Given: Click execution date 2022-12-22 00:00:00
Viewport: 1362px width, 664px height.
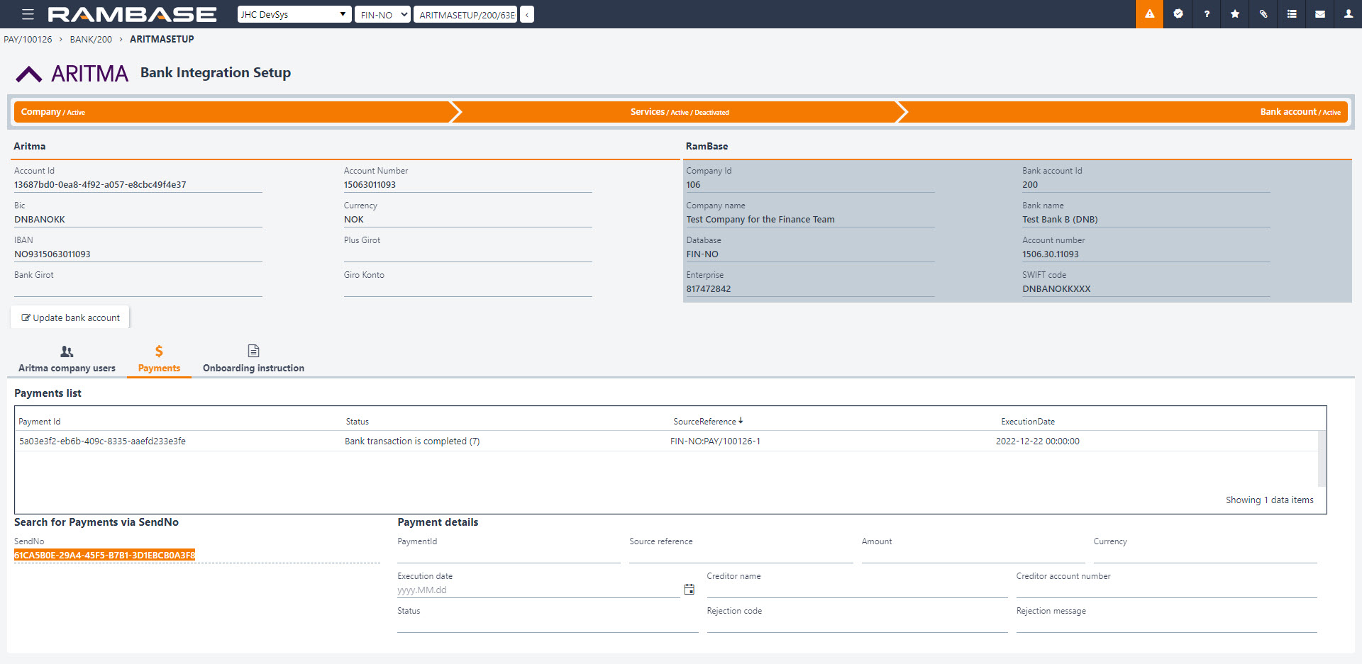Looking at the screenshot, I should tap(1037, 441).
